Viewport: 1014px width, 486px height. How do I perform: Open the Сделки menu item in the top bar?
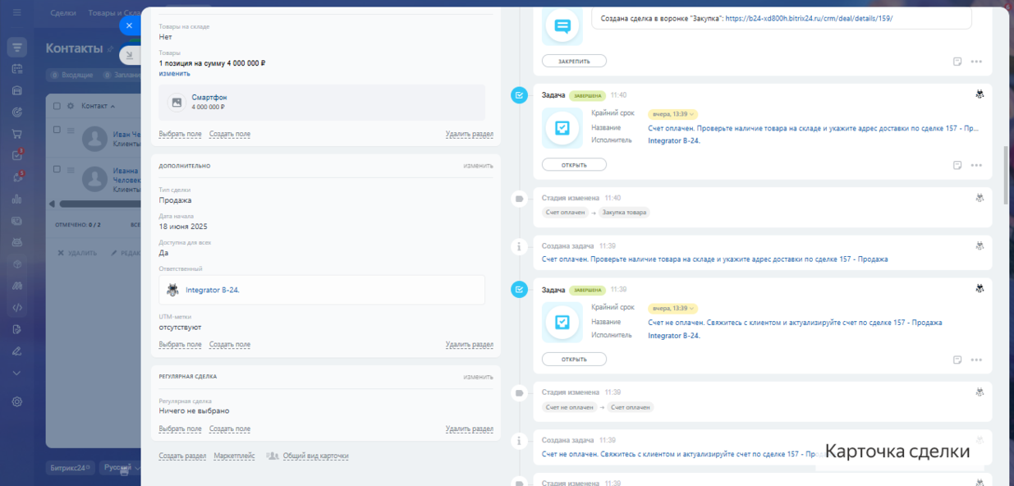63,13
